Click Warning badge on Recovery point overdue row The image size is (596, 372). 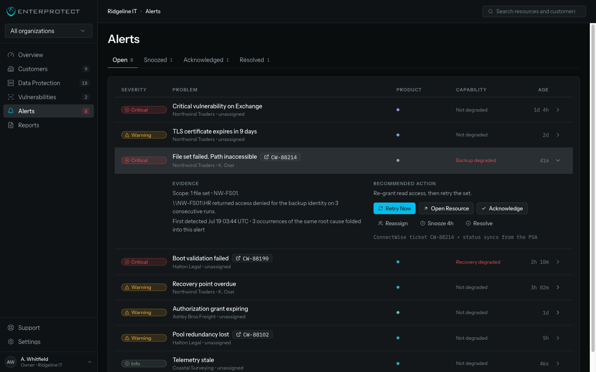(x=144, y=287)
